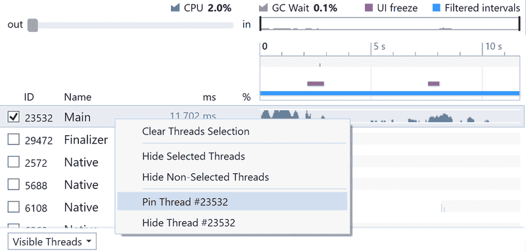The image size is (526, 252).
Task: Click the zoom slider handle near out
Action: (32, 25)
